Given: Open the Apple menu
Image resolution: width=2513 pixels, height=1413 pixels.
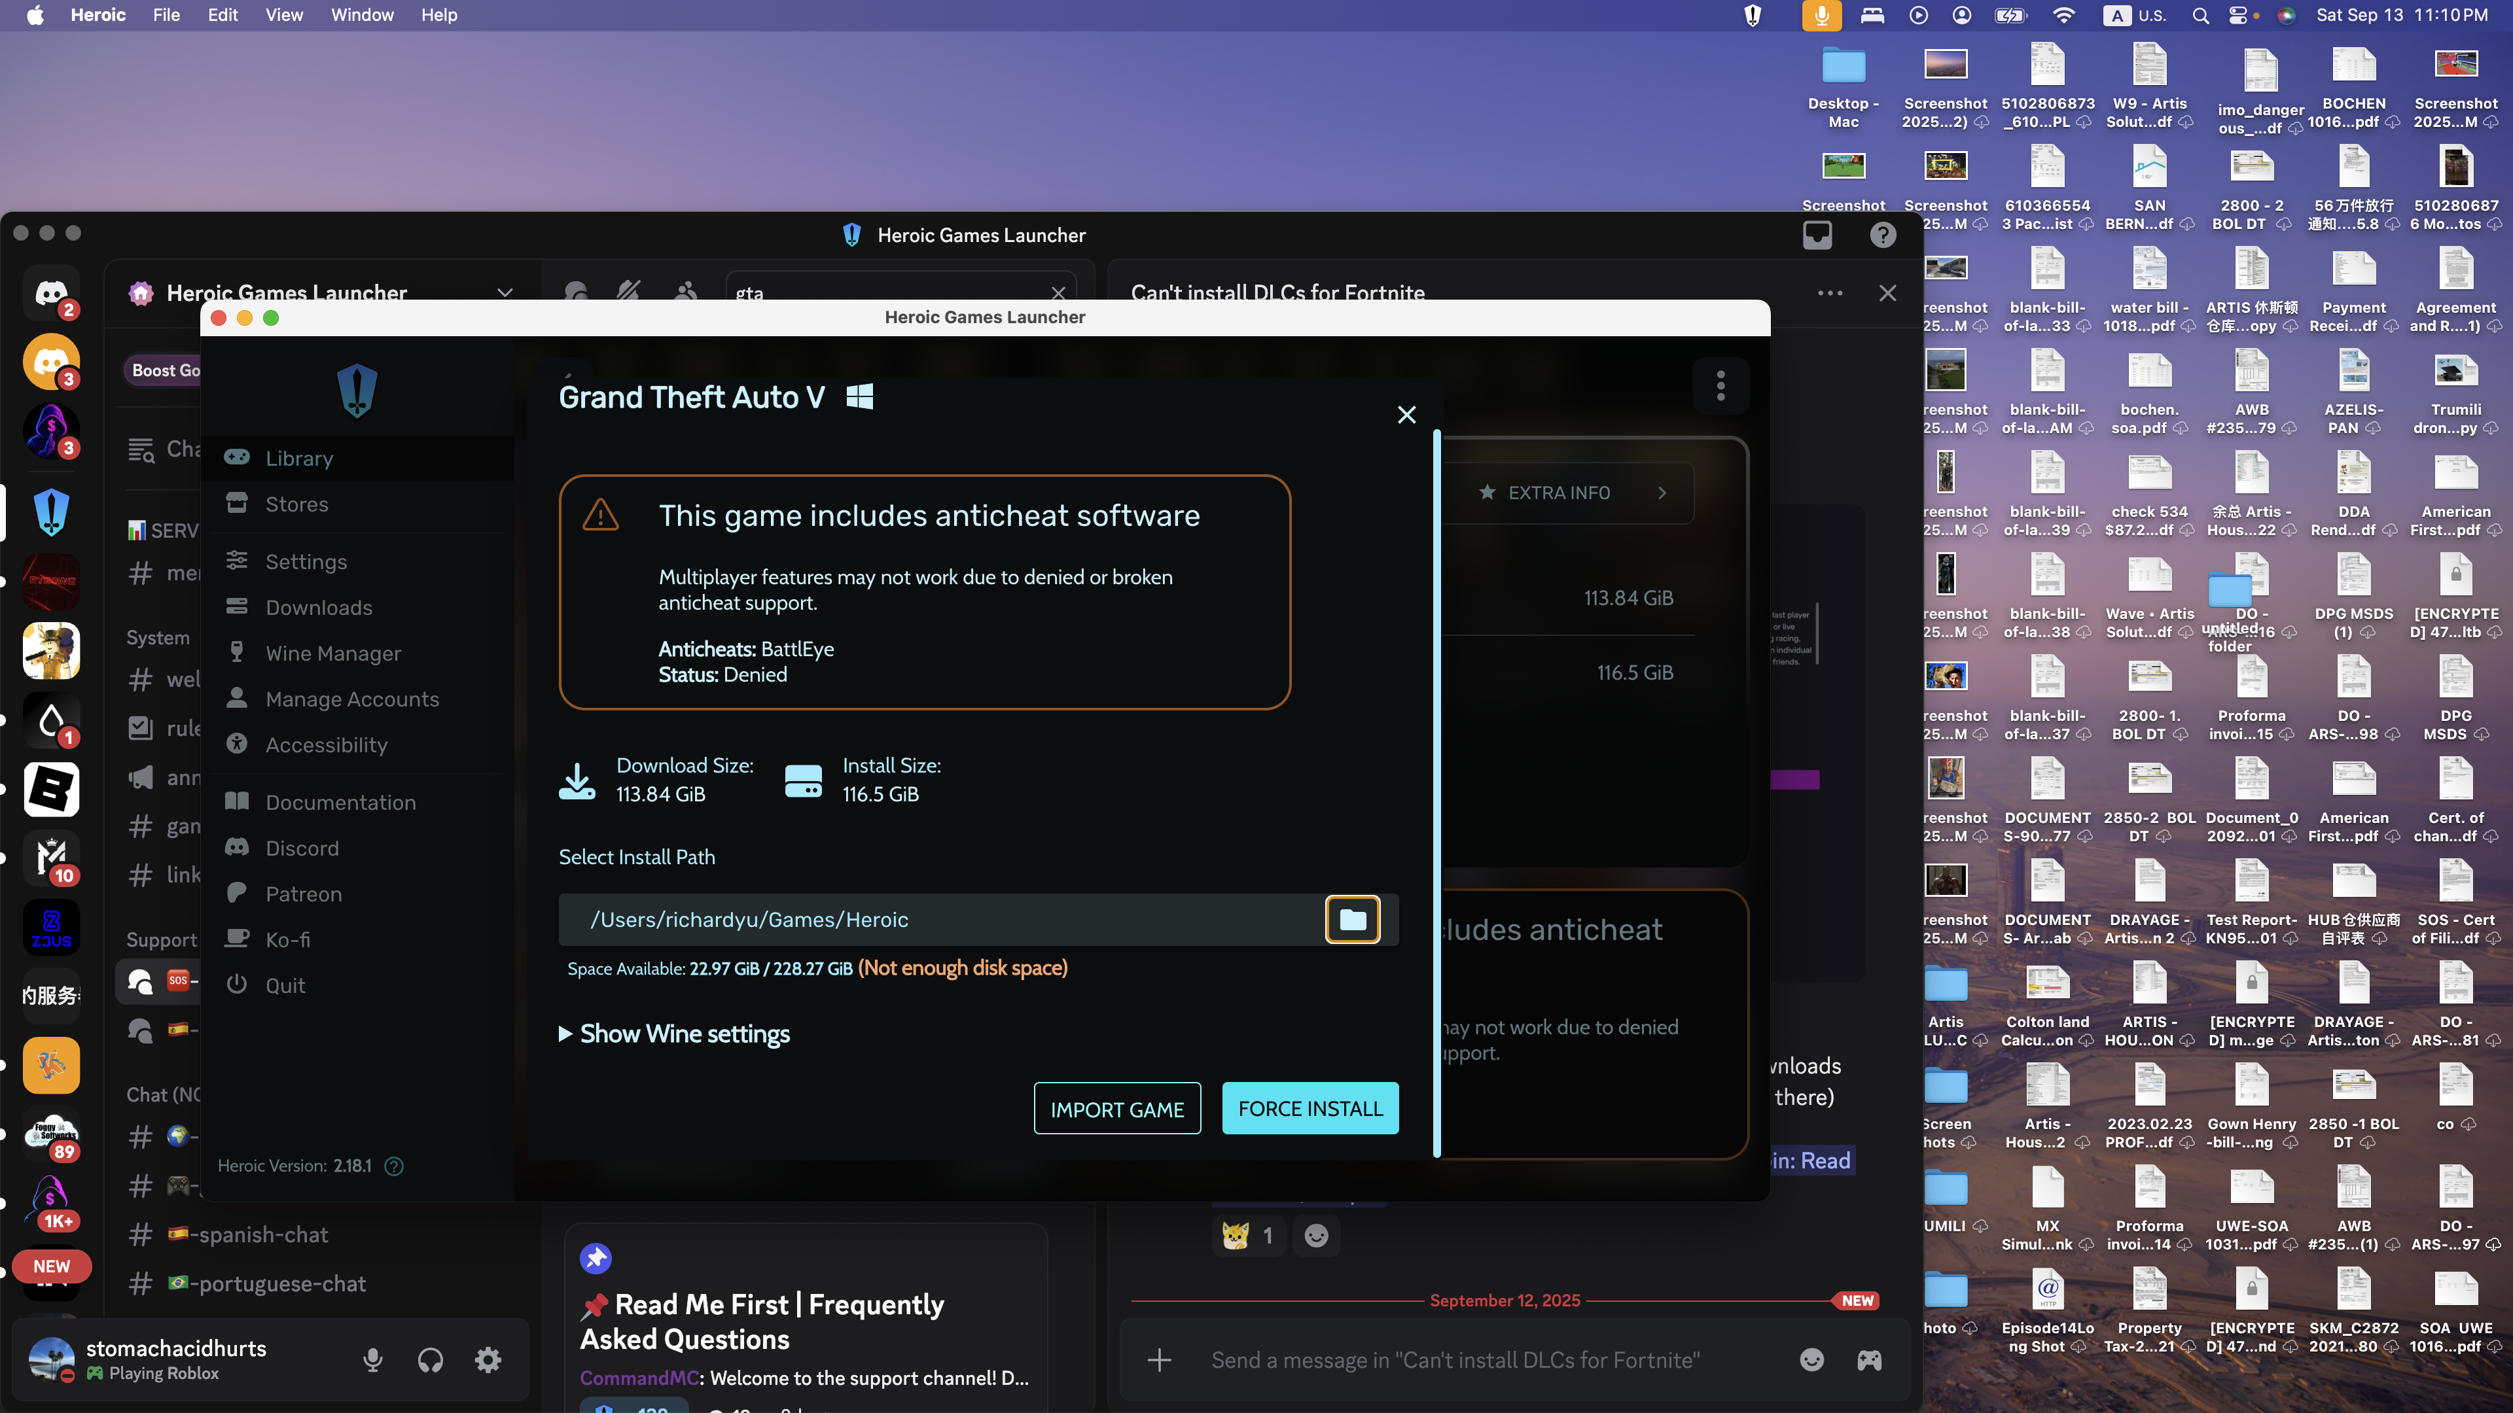Looking at the screenshot, I should (x=35, y=14).
